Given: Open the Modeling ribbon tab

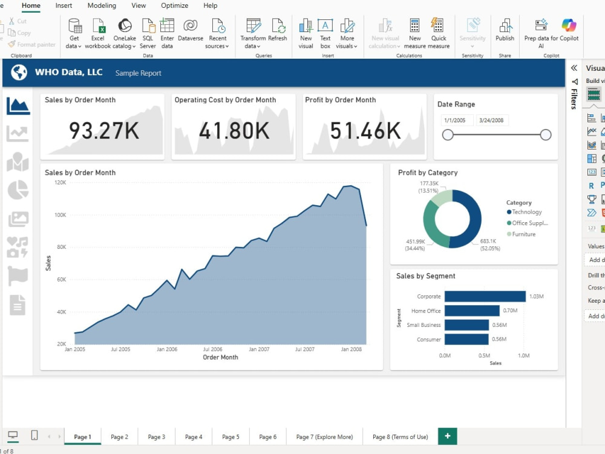Looking at the screenshot, I should click(x=102, y=6).
